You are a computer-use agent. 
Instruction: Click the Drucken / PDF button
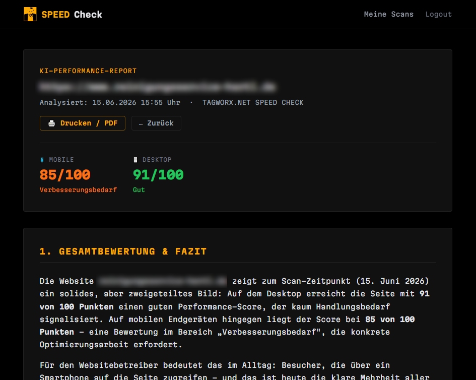click(83, 123)
